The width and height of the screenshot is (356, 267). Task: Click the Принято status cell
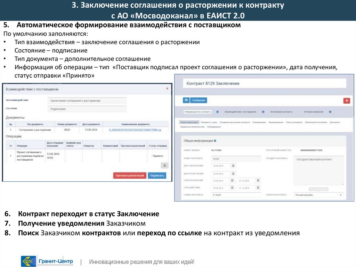click(158, 156)
